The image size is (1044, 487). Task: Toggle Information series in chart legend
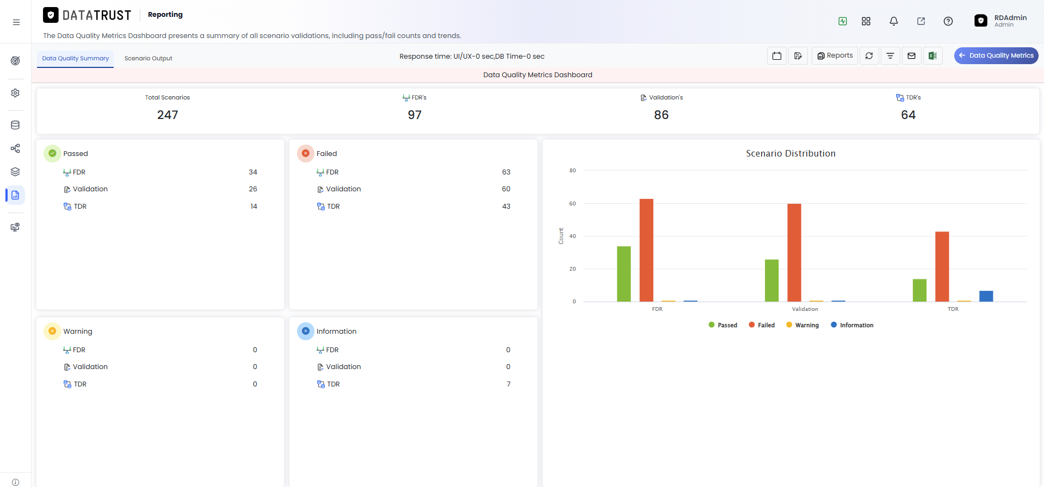coord(852,325)
